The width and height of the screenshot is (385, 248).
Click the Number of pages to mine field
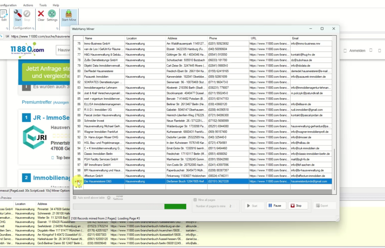232,206
